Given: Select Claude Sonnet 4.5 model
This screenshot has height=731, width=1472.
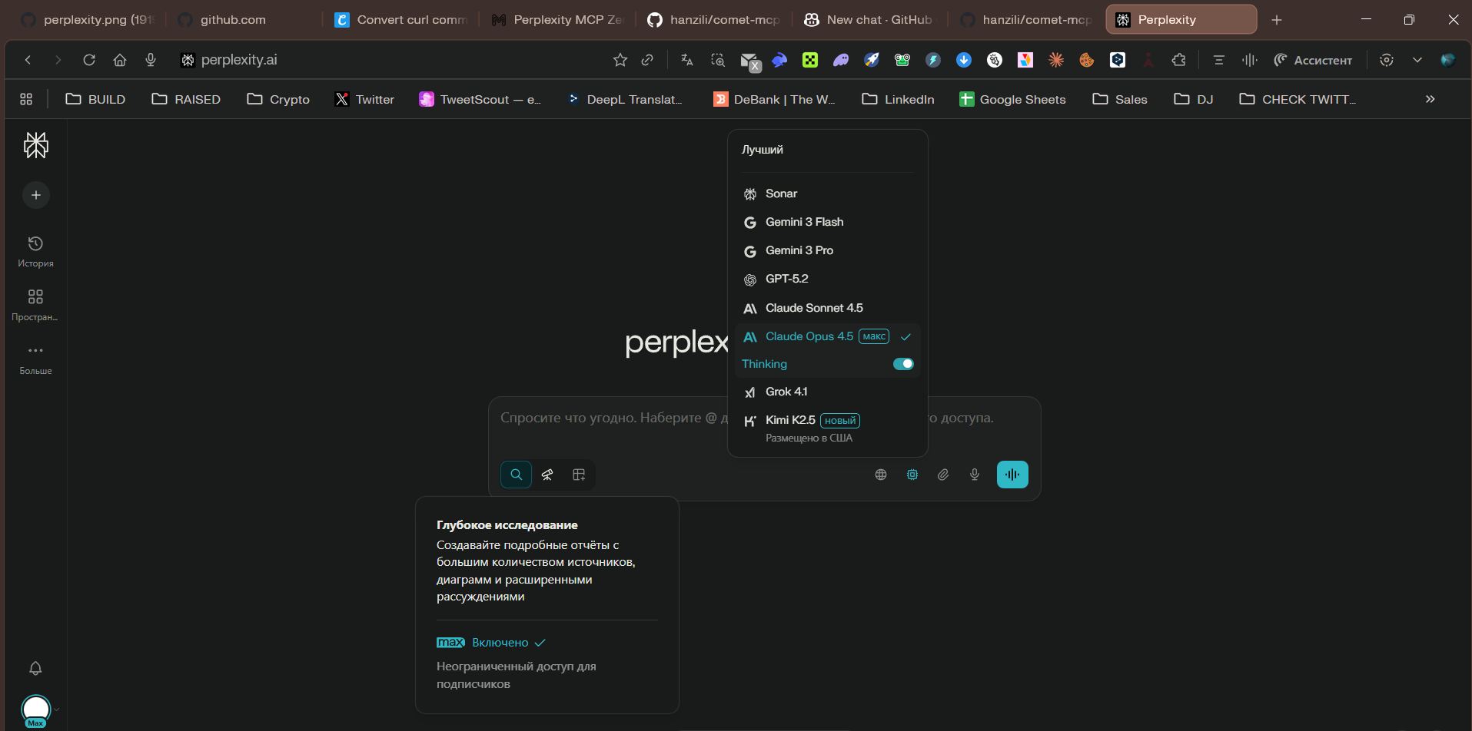Looking at the screenshot, I should click(x=814, y=308).
